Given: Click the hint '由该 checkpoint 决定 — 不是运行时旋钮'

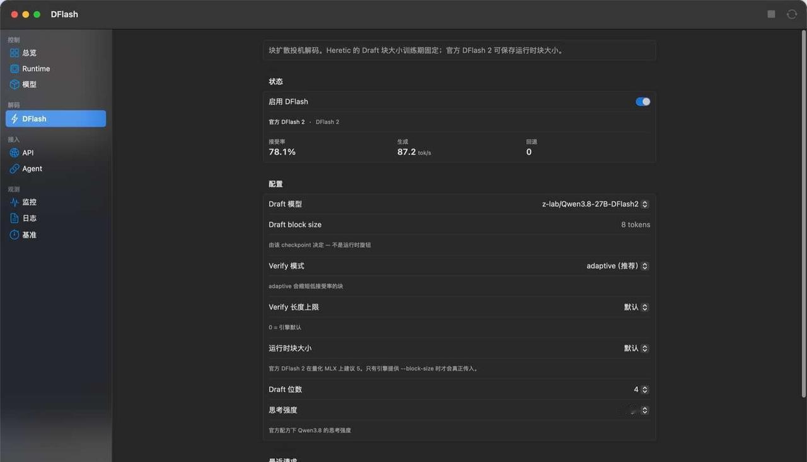Looking at the screenshot, I should tap(320, 245).
